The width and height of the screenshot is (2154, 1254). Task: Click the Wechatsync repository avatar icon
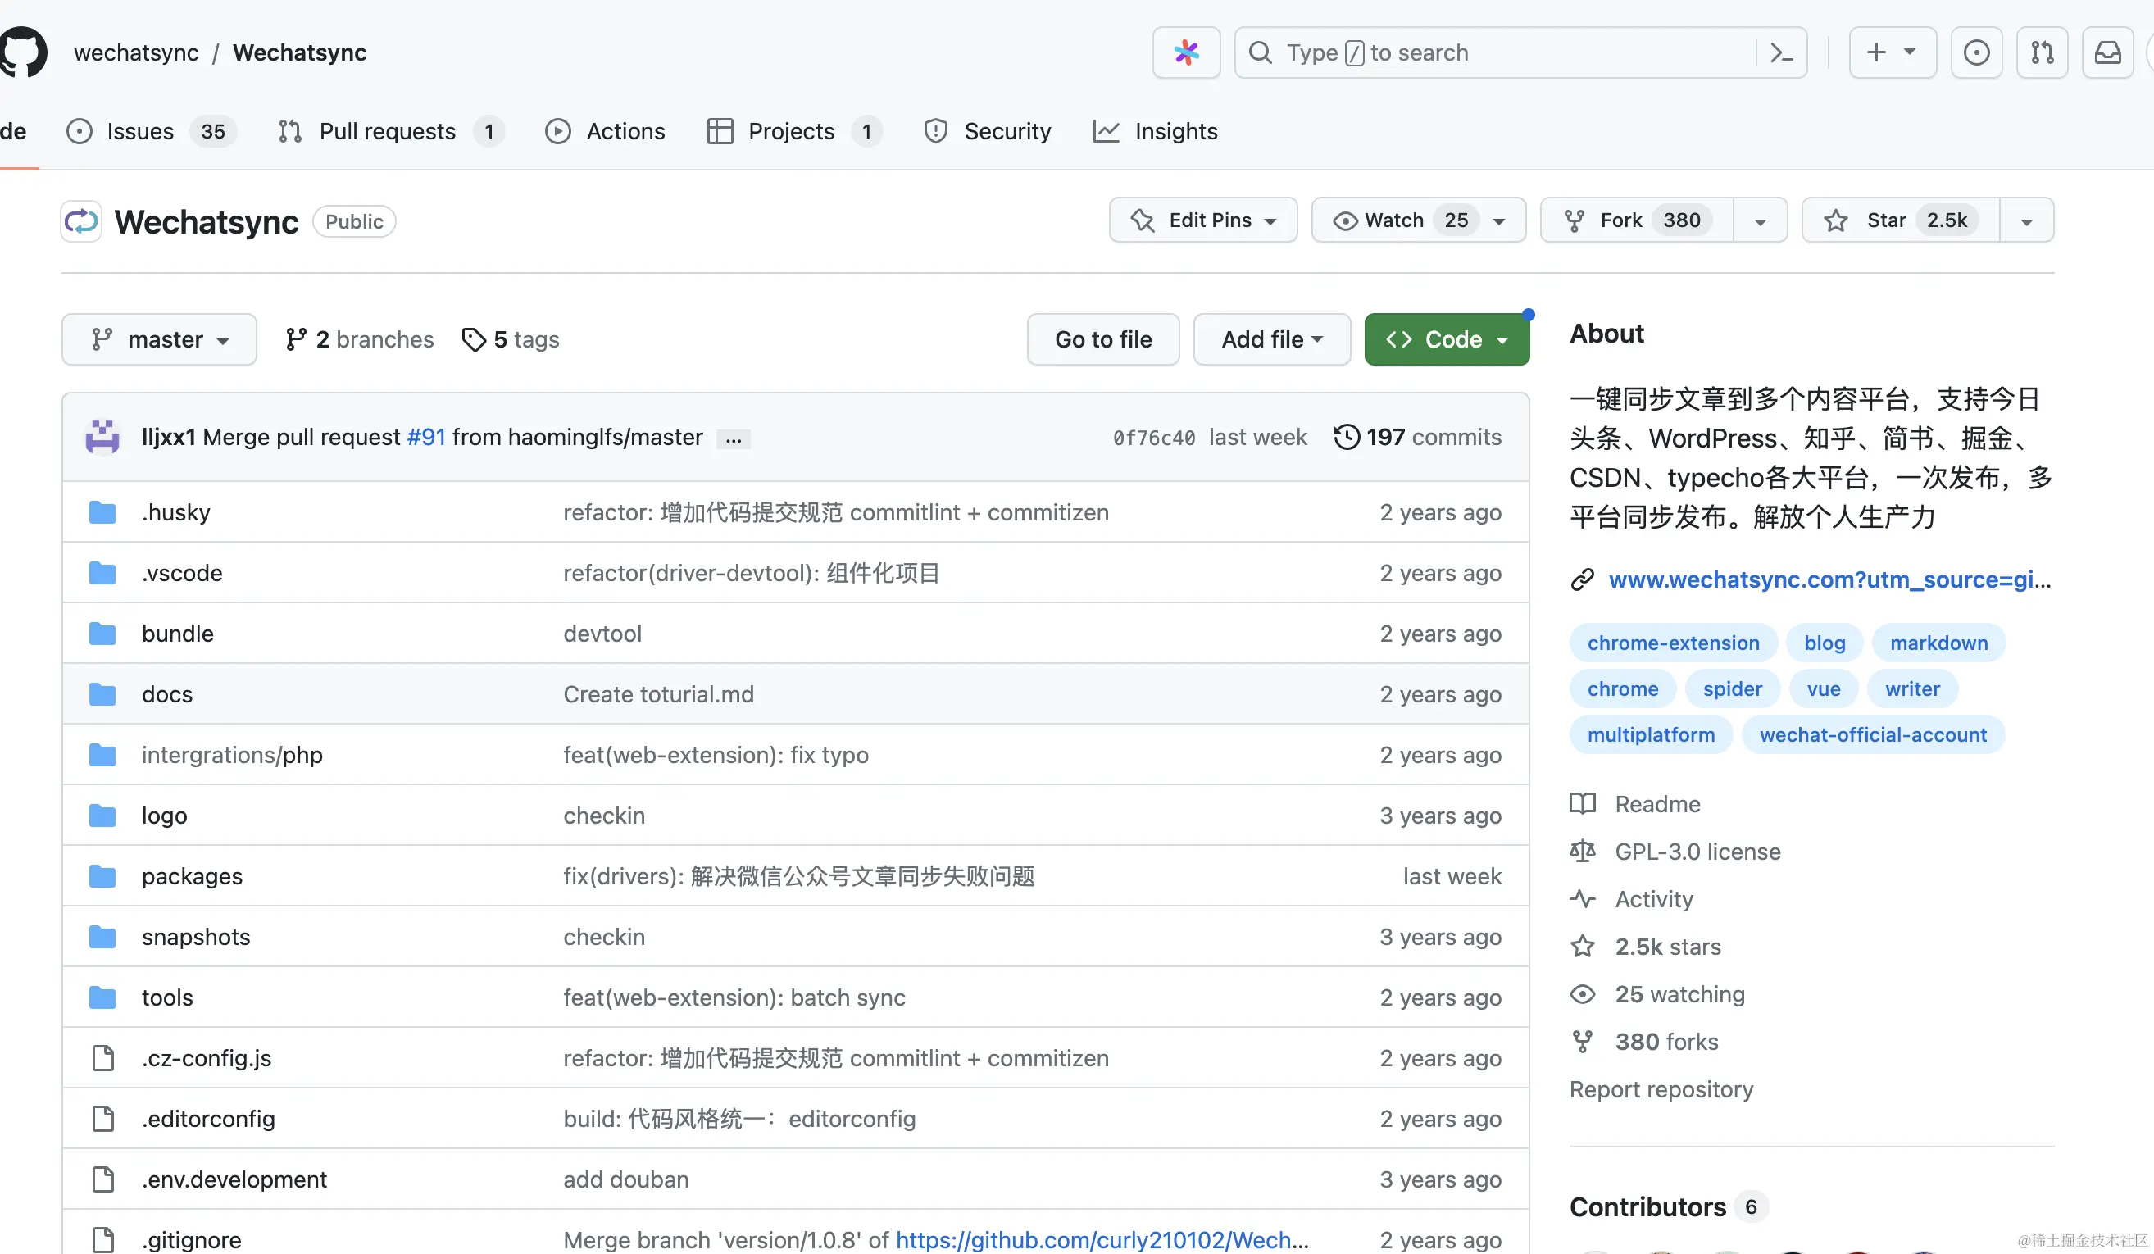(81, 221)
